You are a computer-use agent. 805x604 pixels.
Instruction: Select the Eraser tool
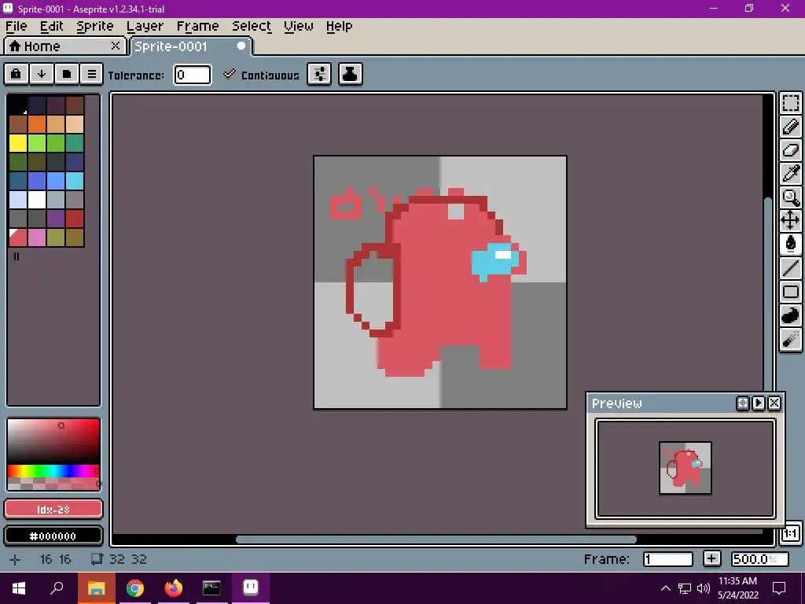click(x=791, y=150)
